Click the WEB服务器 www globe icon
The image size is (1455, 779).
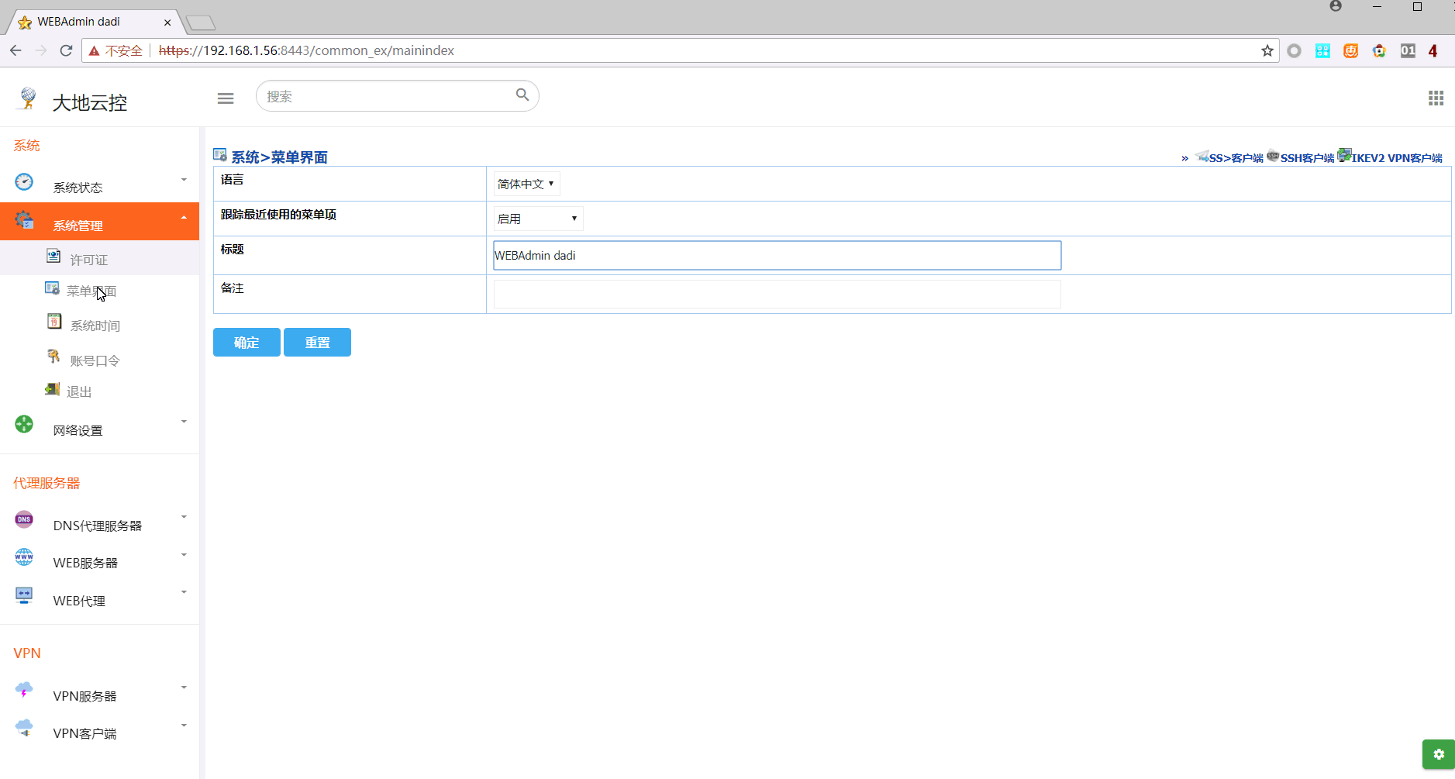click(x=24, y=557)
